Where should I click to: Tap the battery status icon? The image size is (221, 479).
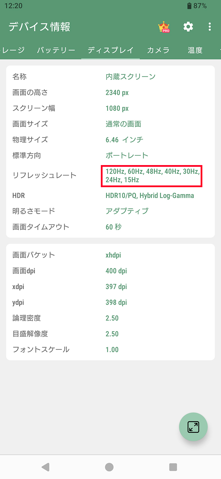[189, 6]
